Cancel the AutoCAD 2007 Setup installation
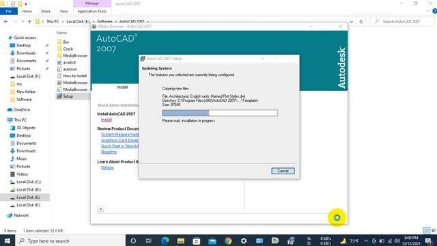 (x=283, y=171)
